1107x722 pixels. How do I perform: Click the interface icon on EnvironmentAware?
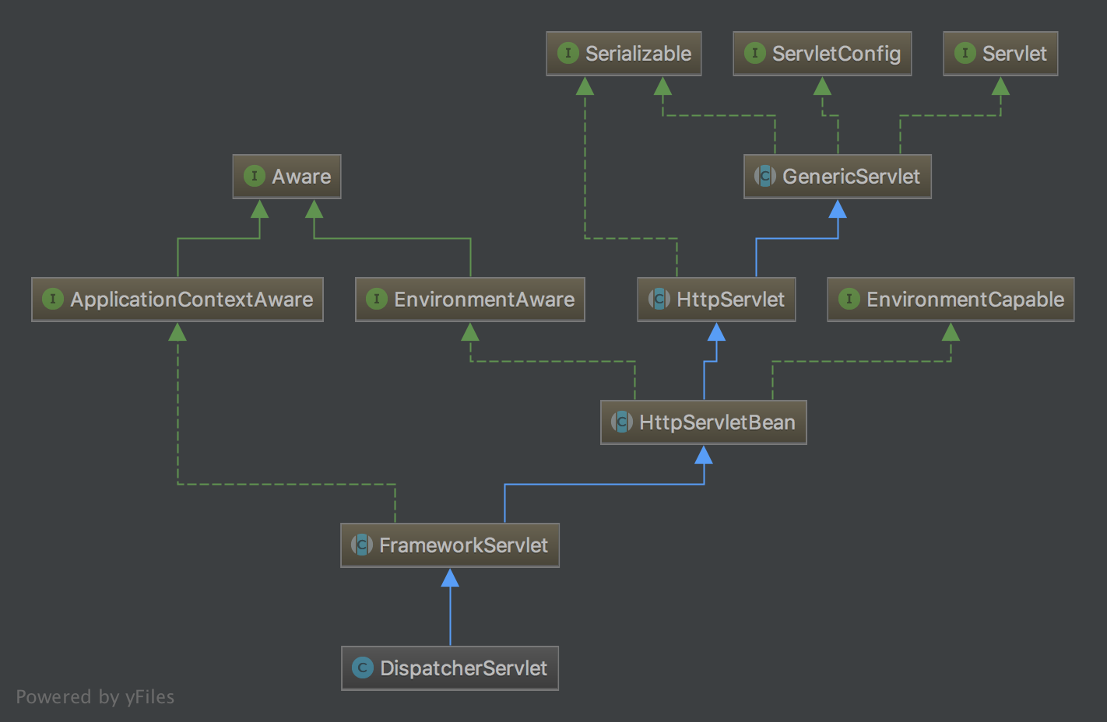coord(377,299)
